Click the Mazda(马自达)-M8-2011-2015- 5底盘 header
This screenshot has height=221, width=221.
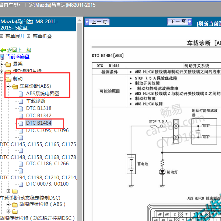click(38, 24)
